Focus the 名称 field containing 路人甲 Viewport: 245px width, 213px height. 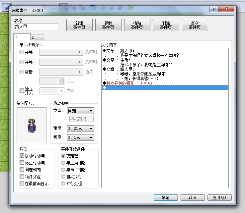point(36,27)
